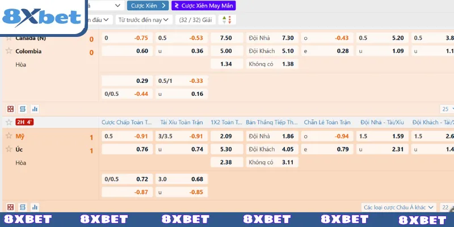Select the Tài Xỉu Toàn Trận column header
Screen dimensions: 454x227
(x=181, y=122)
